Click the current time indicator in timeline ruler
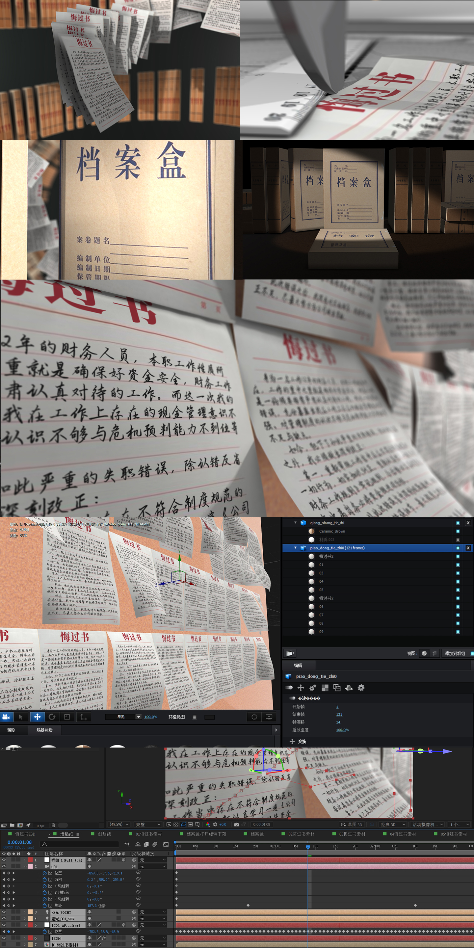The height and width of the screenshot is (948, 474). coord(308,847)
